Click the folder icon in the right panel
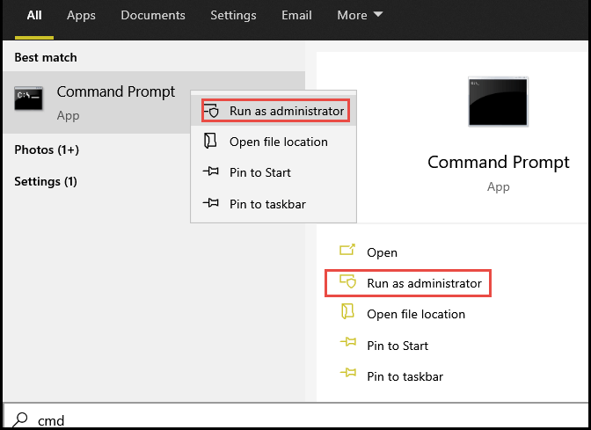Viewport: 591px width, 430px height. click(347, 314)
